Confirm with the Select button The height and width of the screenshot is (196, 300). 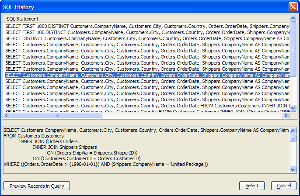252,186
